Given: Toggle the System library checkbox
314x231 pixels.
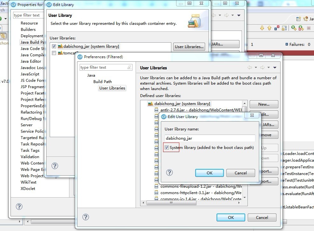Looking at the screenshot, I should [x=167, y=148].
